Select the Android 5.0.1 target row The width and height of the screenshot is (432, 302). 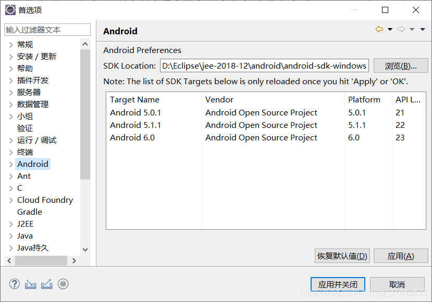tap(266, 113)
